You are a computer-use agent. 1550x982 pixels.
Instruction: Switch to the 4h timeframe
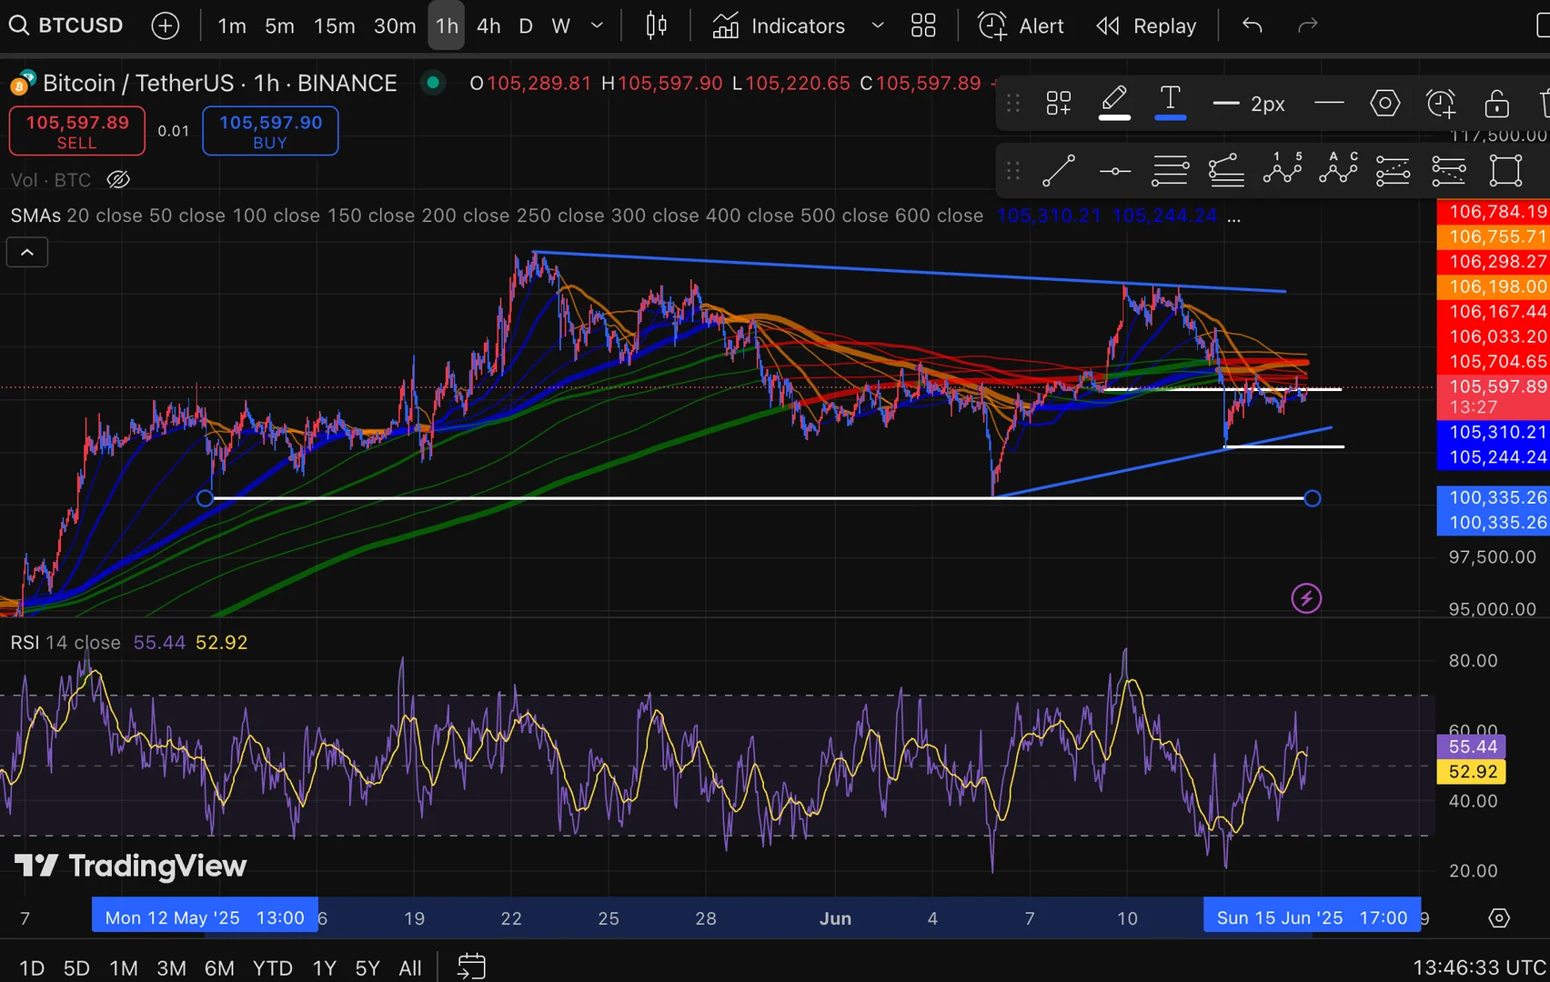point(488,25)
